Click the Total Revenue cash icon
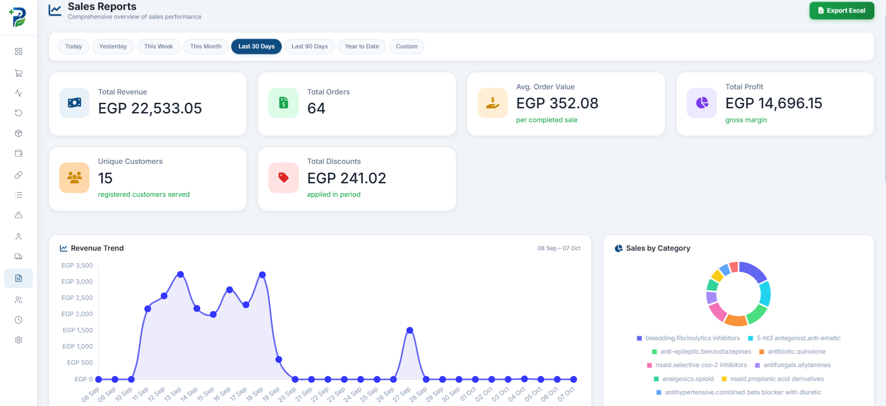 (75, 103)
